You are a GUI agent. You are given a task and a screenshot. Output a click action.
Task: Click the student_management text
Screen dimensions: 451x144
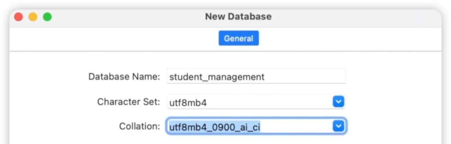coord(217,77)
